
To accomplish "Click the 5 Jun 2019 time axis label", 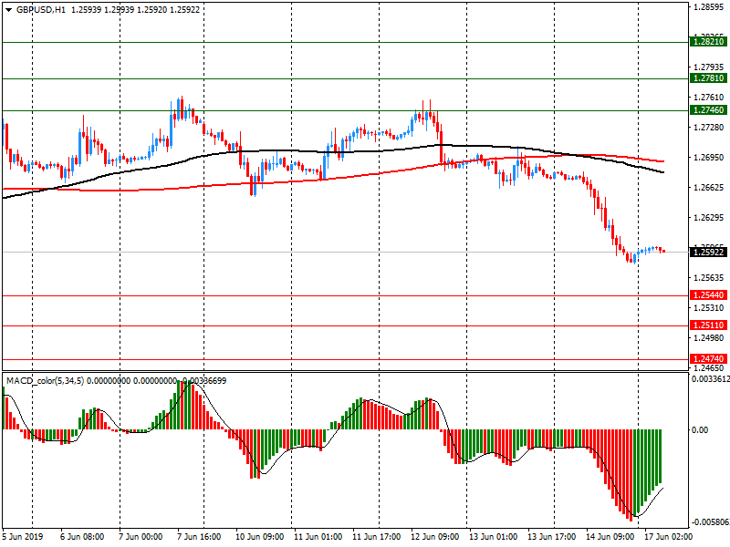I will [x=23, y=537].
